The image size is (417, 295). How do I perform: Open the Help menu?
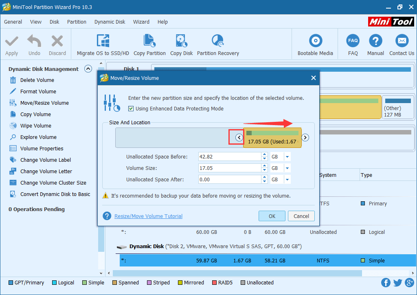[162, 22]
